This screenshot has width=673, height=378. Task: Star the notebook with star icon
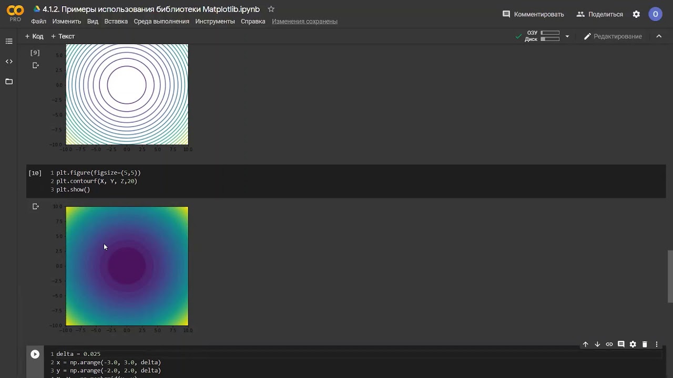pos(271,9)
